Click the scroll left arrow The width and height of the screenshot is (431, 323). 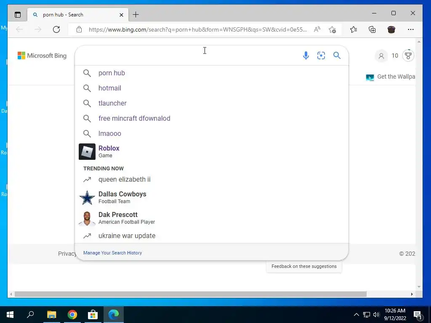[x=11, y=294]
